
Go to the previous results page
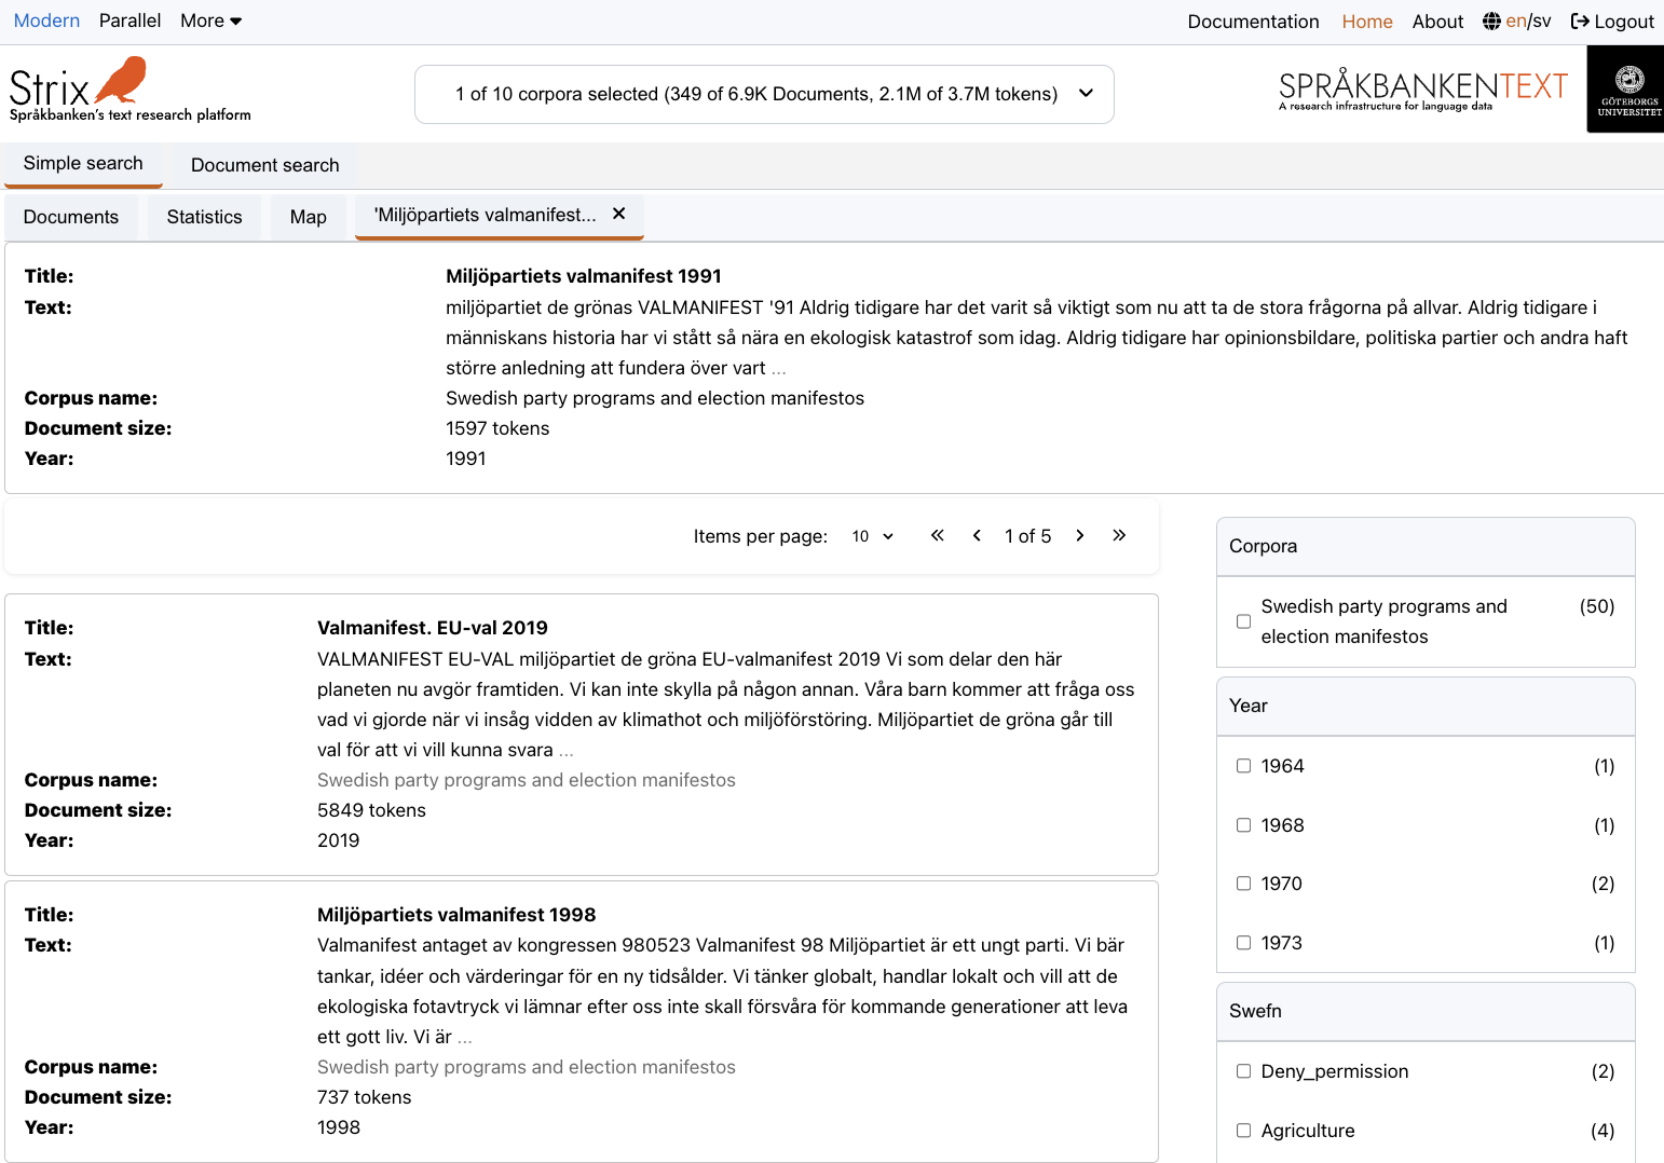(977, 535)
